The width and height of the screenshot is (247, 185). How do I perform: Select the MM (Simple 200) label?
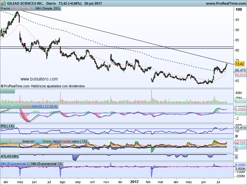pyautogui.click(x=48, y=9)
